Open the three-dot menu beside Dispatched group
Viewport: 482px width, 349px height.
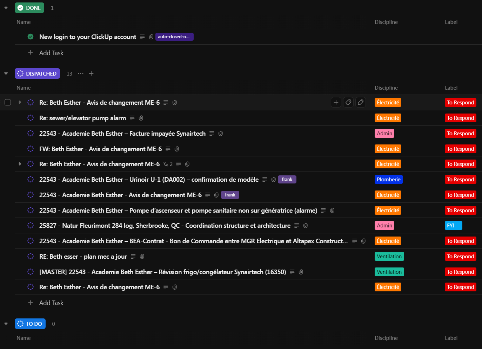pos(81,73)
